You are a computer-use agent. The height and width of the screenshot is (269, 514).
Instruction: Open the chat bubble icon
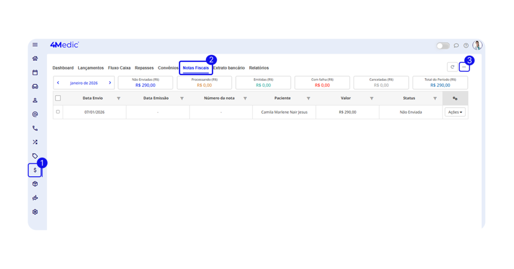click(x=456, y=46)
